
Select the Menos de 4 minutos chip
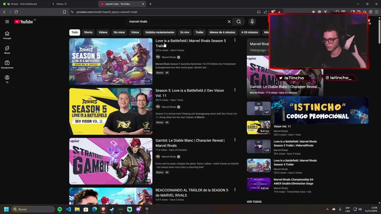tap(222, 32)
